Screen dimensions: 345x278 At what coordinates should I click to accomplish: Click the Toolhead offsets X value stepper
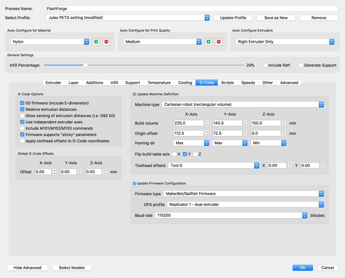(x=290, y=165)
